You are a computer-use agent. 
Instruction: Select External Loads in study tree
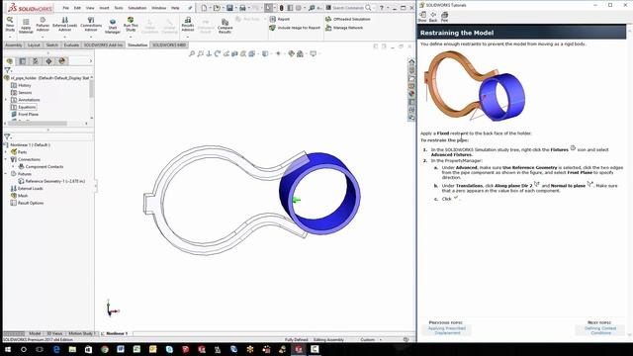coord(31,189)
